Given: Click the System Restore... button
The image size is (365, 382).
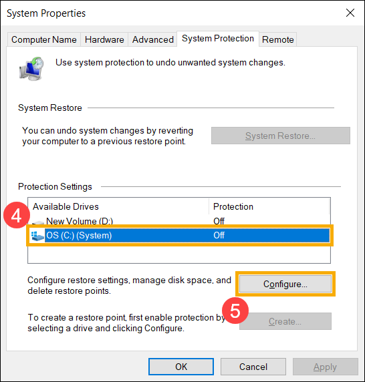Looking at the screenshot, I should click(281, 136).
